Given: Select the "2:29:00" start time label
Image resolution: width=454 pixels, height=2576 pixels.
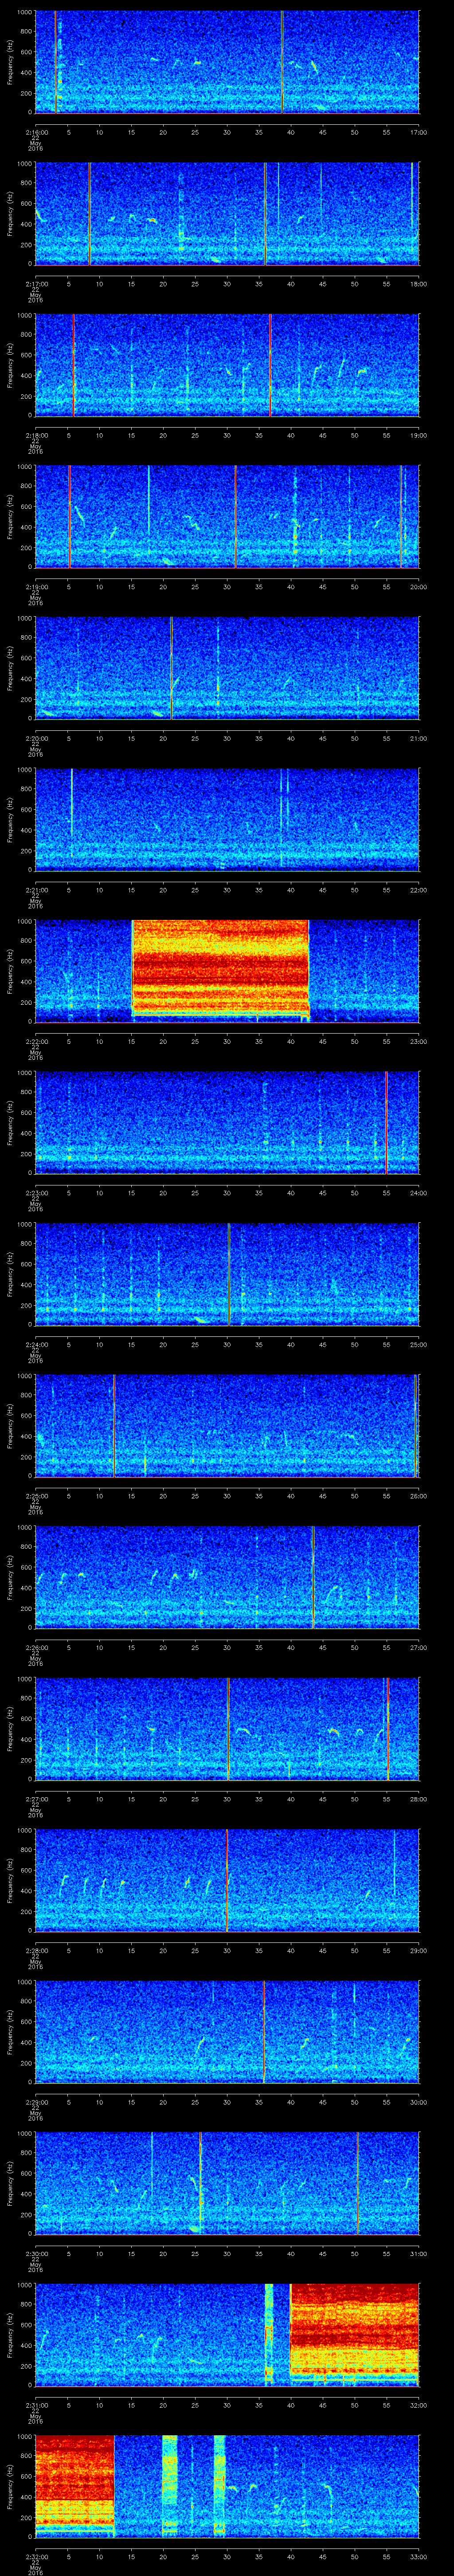Looking at the screenshot, I should tap(36, 2101).
